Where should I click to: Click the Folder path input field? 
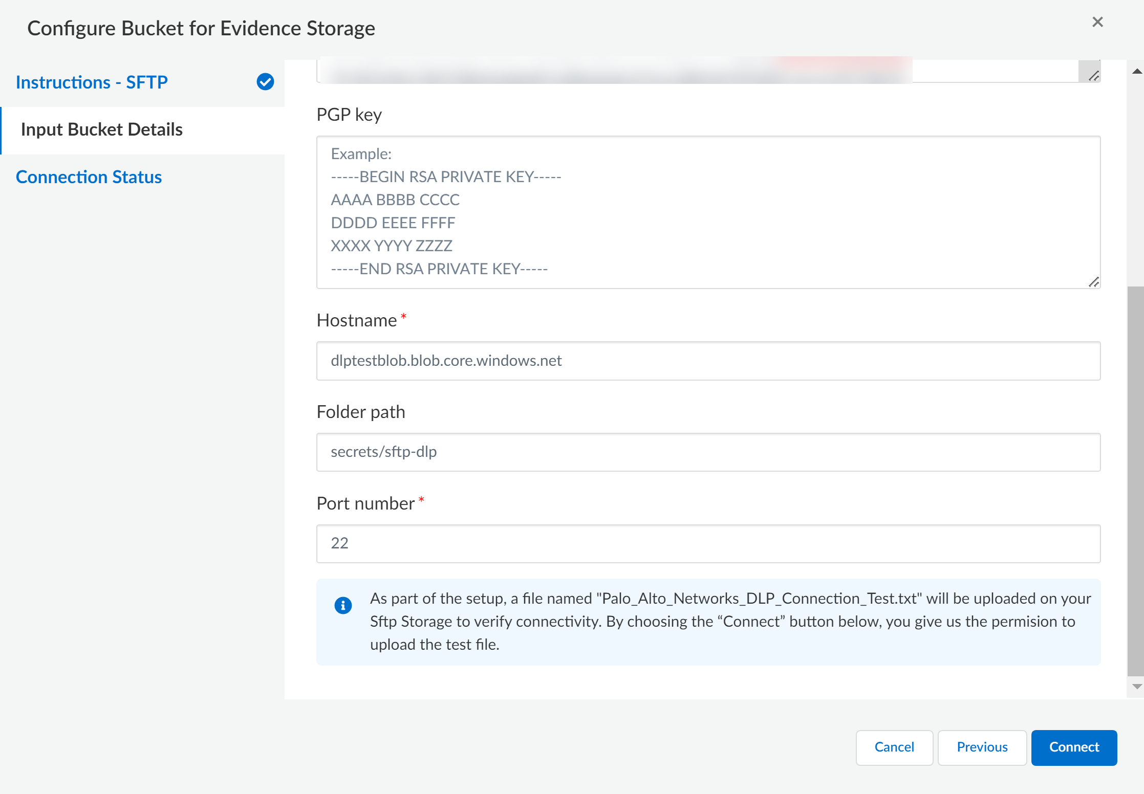tap(708, 452)
